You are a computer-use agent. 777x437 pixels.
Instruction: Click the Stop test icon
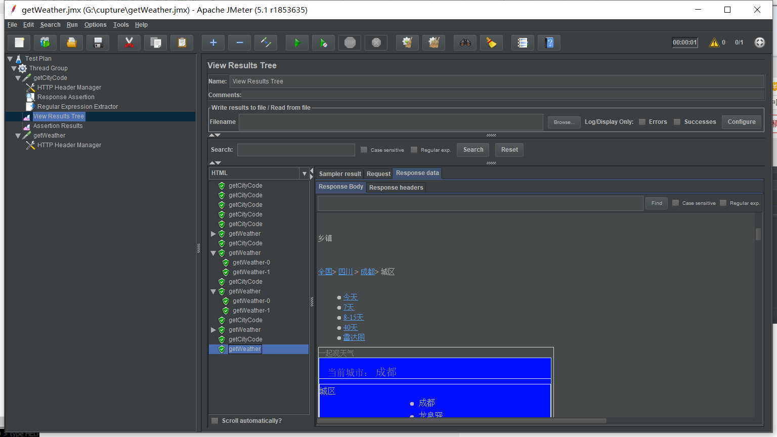pyautogui.click(x=350, y=42)
